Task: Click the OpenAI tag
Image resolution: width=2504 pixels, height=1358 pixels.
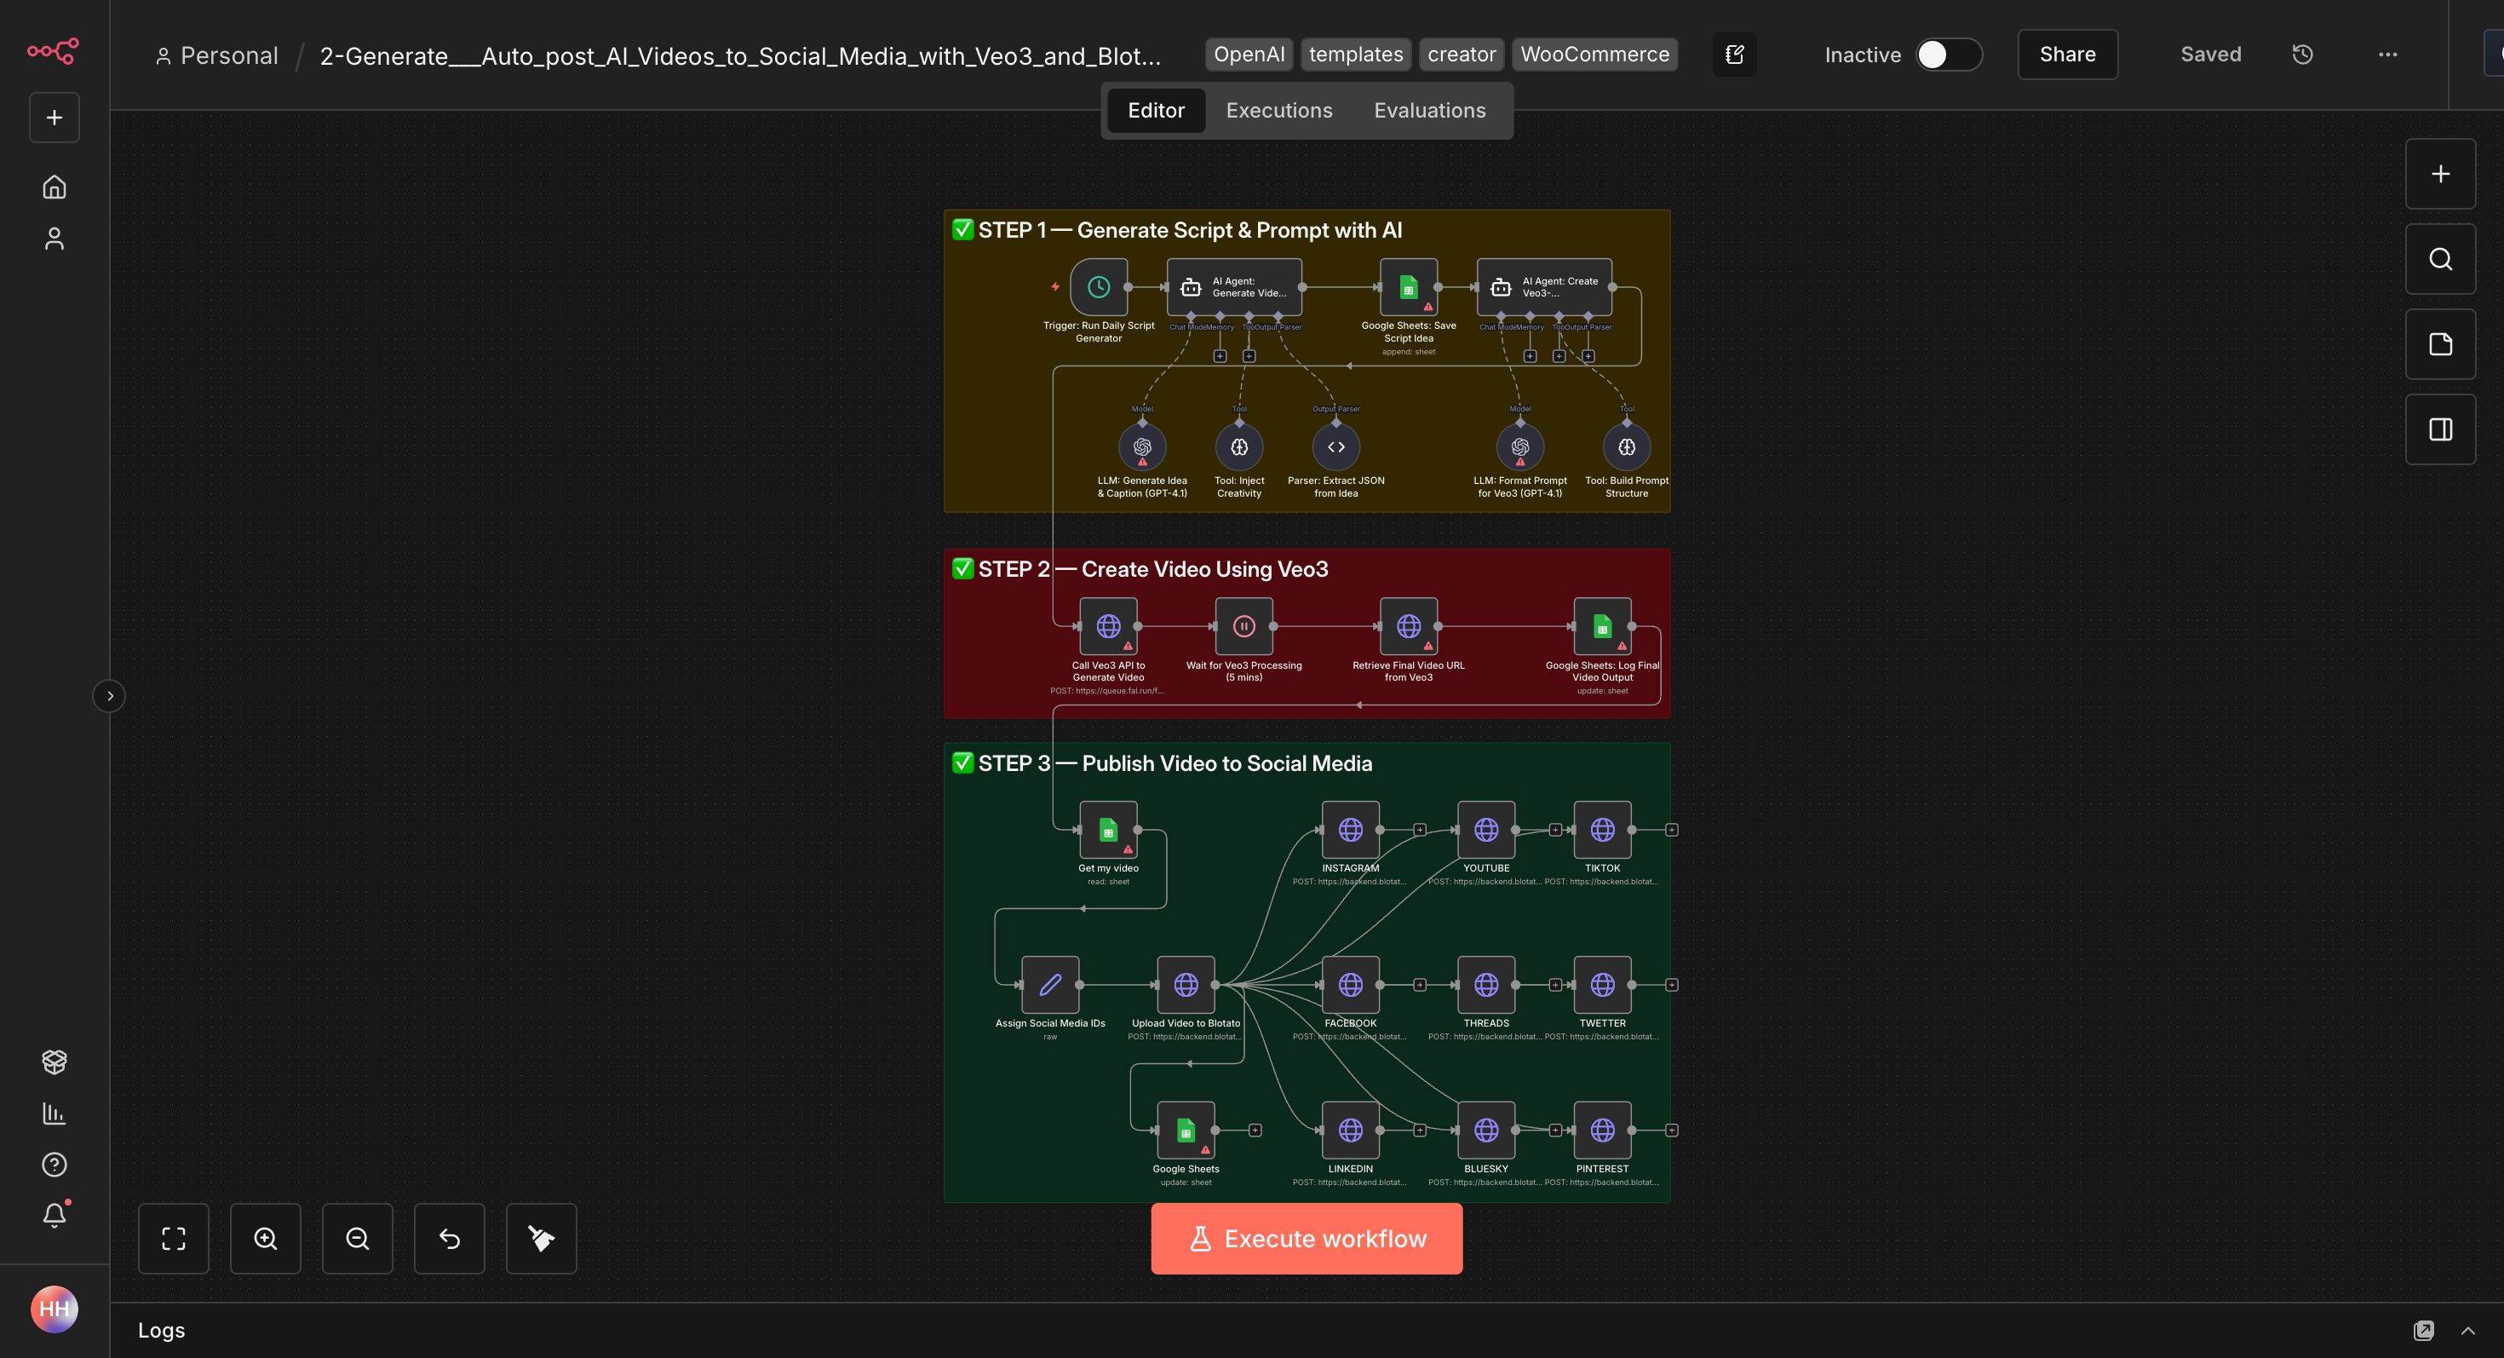Action: tap(1248, 55)
